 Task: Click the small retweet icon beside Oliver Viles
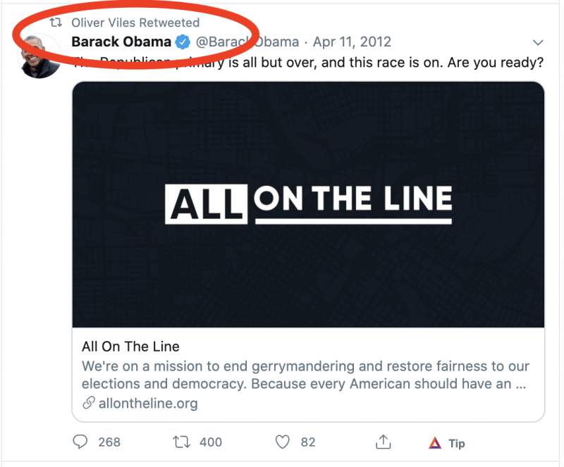[x=56, y=23]
